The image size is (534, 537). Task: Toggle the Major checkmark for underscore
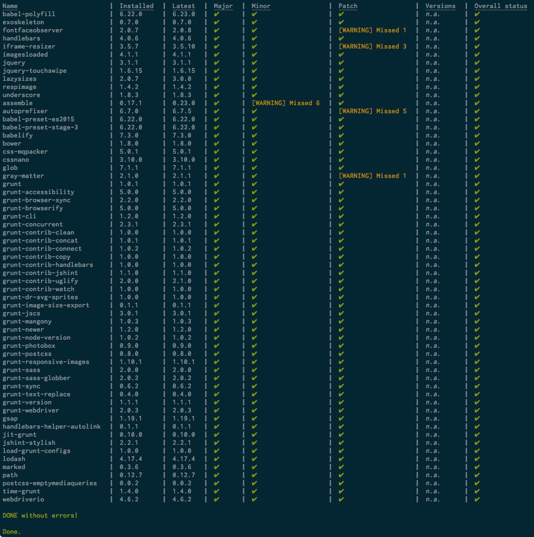click(216, 94)
